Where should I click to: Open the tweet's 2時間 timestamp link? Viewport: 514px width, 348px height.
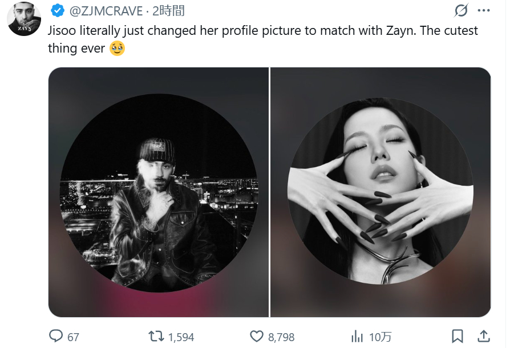pyautogui.click(x=168, y=11)
